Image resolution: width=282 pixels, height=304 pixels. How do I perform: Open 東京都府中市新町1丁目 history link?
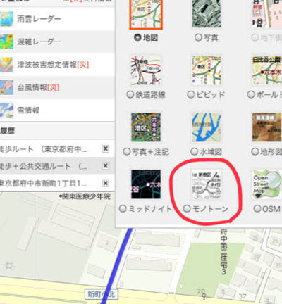44,183
